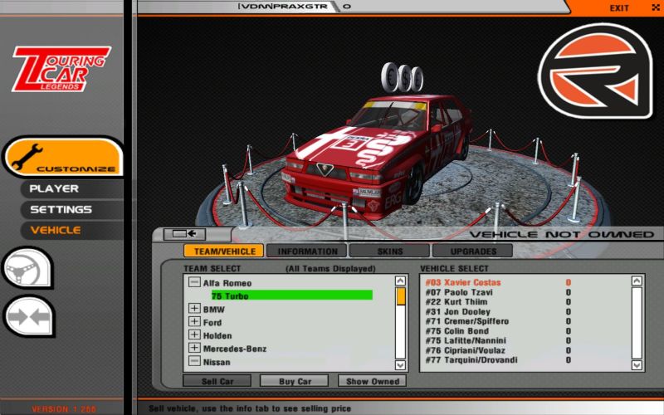The height and width of the screenshot is (415, 664).
Task: Open the multiplayer arrows section
Action: [x=29, y=317]
